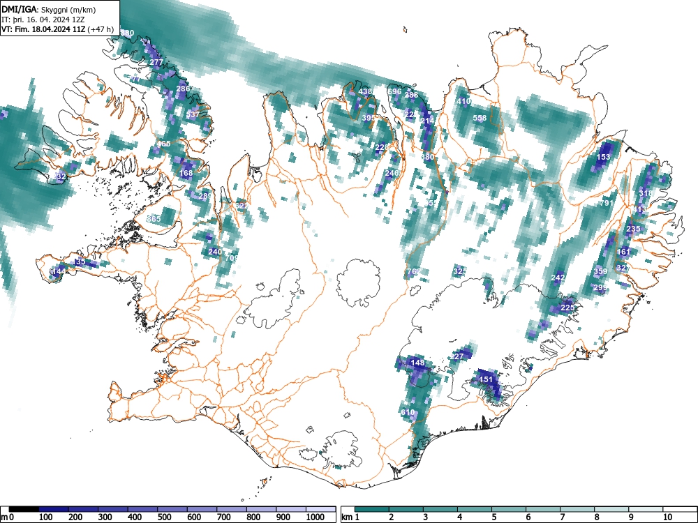Click the visibility value 151 on the map
The image size is (698, 523).
click(486, 379)
